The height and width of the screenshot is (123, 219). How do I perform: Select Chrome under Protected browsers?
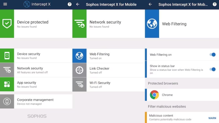point(182,95)
